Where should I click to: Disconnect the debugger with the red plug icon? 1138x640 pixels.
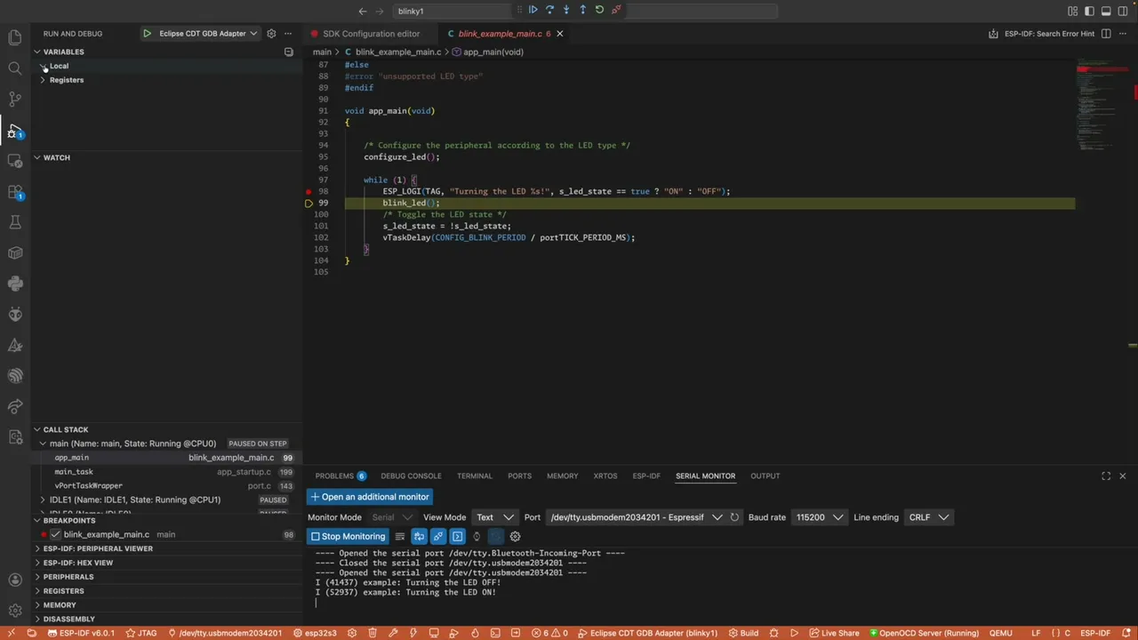click(x=616, y=10)
